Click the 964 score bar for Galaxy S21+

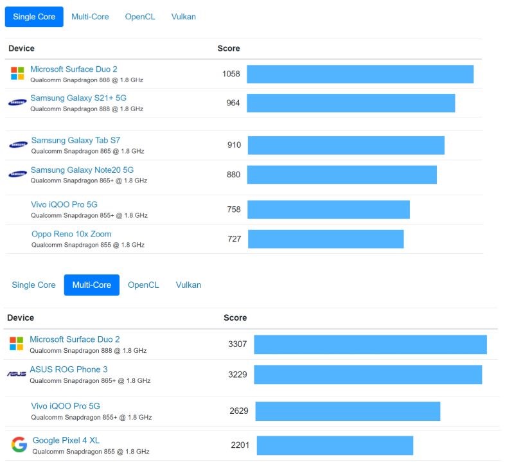click(x=351, y=103)
